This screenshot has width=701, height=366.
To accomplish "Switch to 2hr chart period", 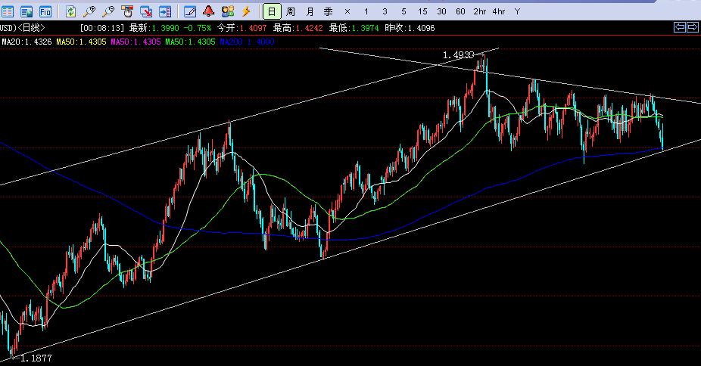I will coord(480,11).
